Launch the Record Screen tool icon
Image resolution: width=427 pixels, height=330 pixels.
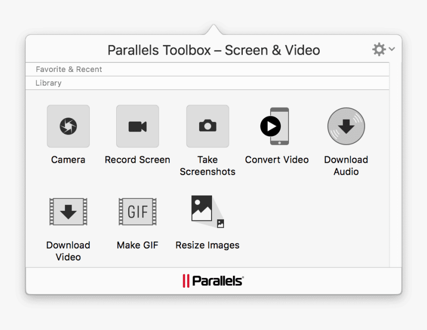point(138,127)
